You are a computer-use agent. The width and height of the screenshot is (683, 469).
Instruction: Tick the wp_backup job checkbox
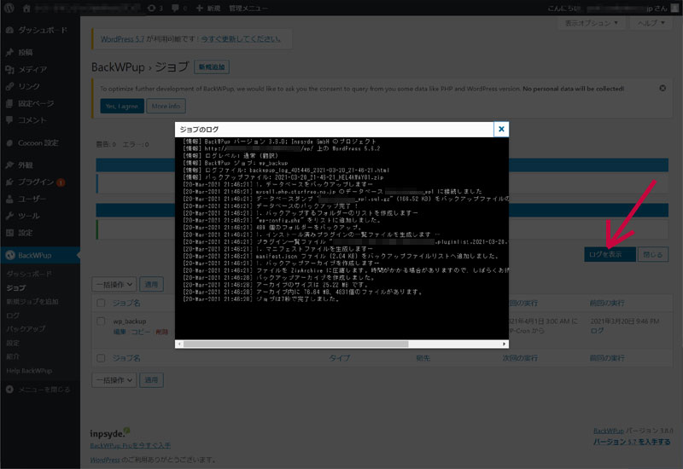101,321
